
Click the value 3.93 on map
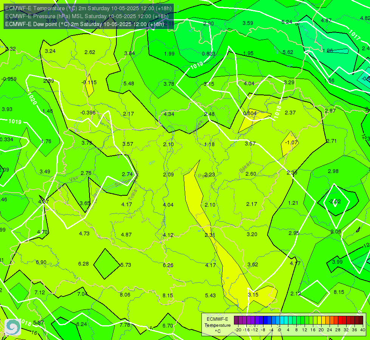click(7, 109)
